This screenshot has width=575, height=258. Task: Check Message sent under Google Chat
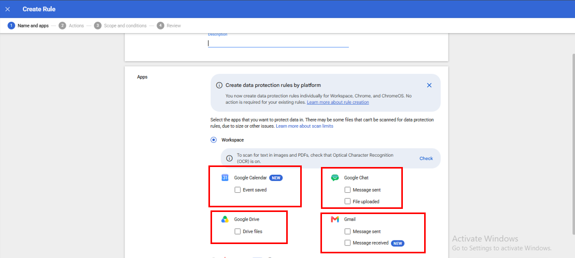tap(347, 190)
